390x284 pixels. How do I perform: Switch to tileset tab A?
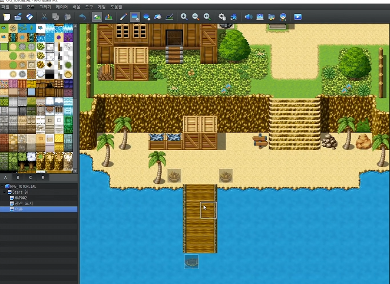coord(5,178)
